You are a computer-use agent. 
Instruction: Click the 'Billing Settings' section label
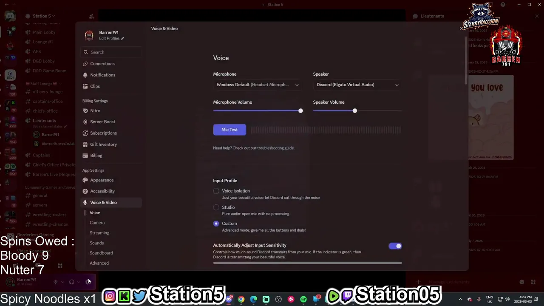click(x=95, y=101)
